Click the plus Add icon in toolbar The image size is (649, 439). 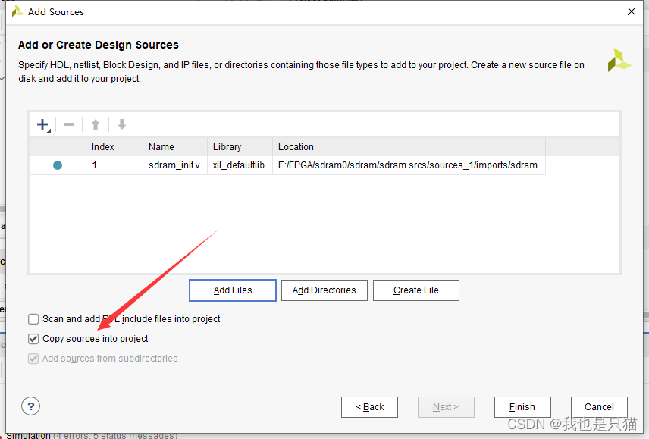point(42,124)
